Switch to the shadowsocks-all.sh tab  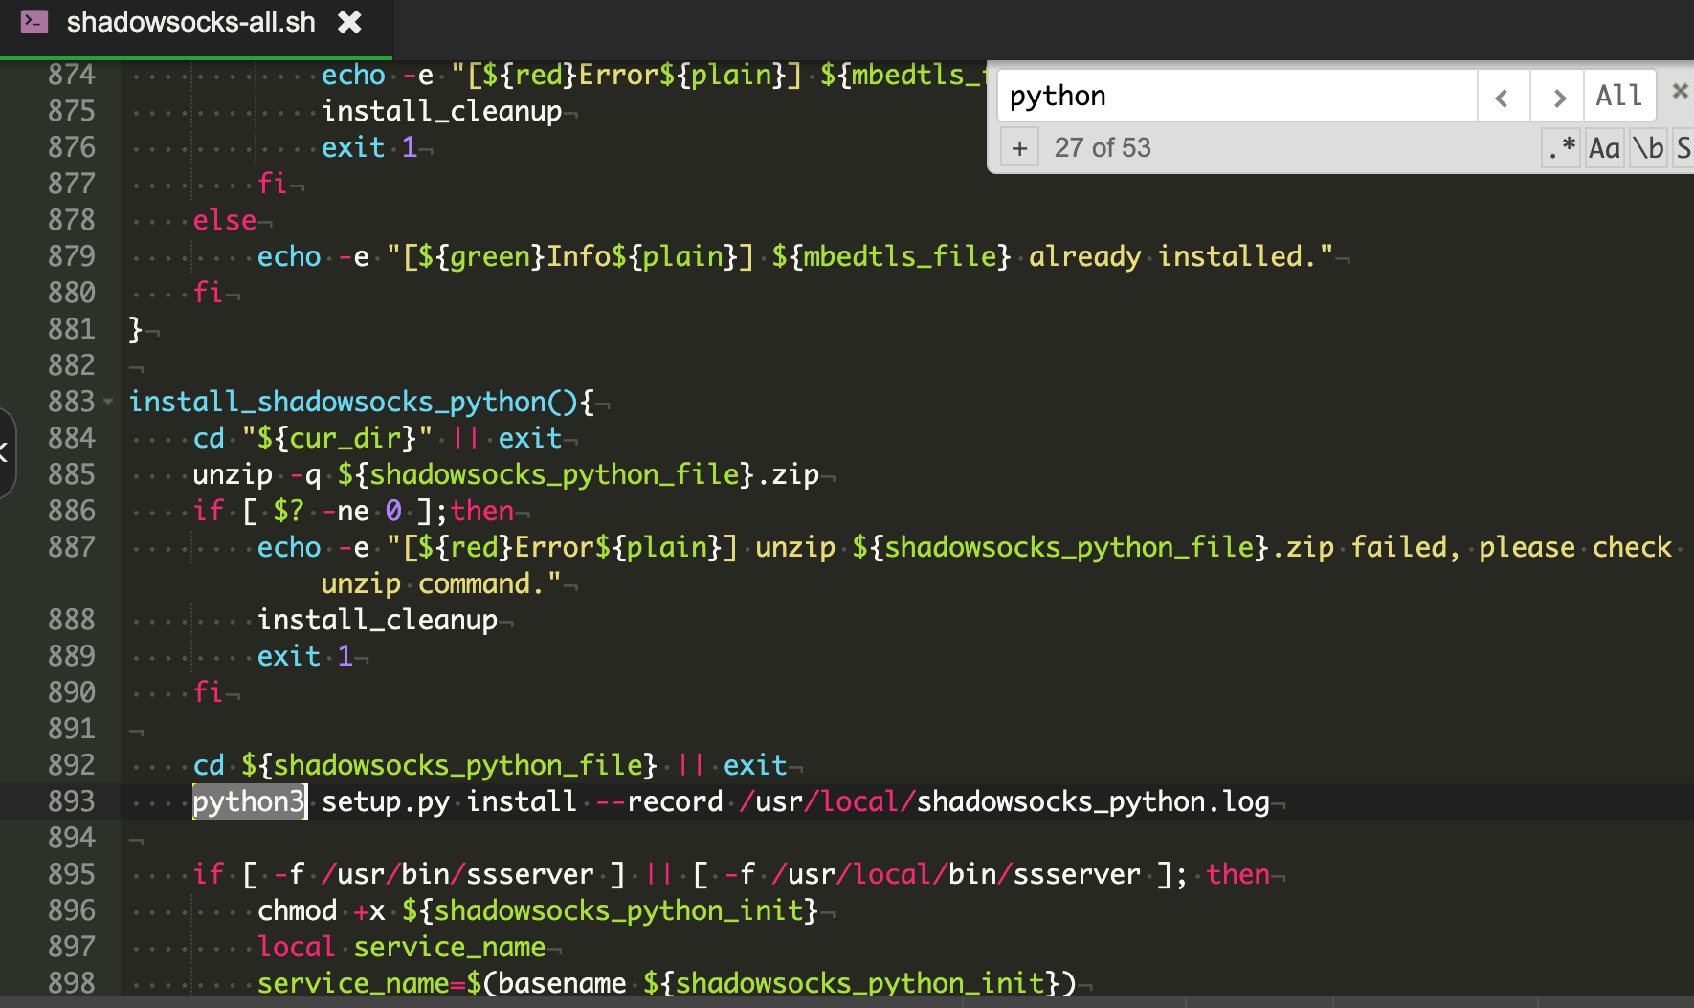(190, 22)
